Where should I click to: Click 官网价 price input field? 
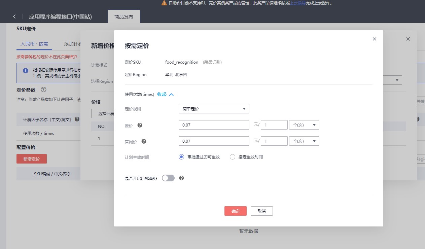pos(214,141)
